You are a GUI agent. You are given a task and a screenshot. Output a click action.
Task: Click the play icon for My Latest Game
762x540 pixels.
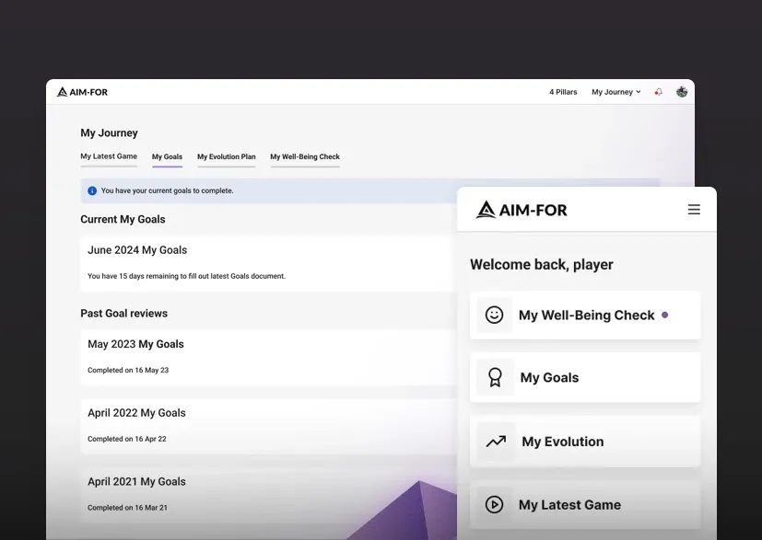[495, 504]
